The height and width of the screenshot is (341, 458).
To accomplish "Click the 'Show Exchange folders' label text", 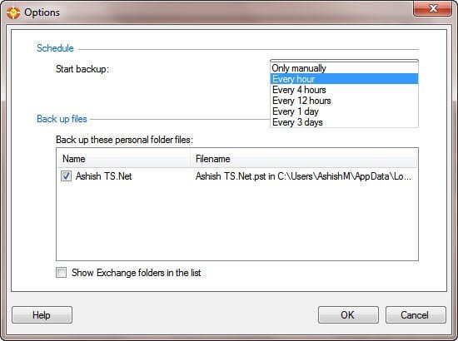I will (x=136, y=273).
